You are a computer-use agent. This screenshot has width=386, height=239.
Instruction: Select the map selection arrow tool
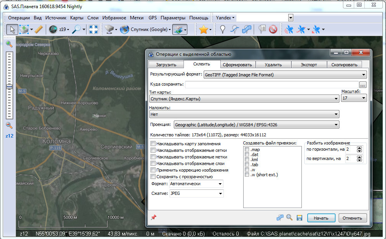point(12,29)
